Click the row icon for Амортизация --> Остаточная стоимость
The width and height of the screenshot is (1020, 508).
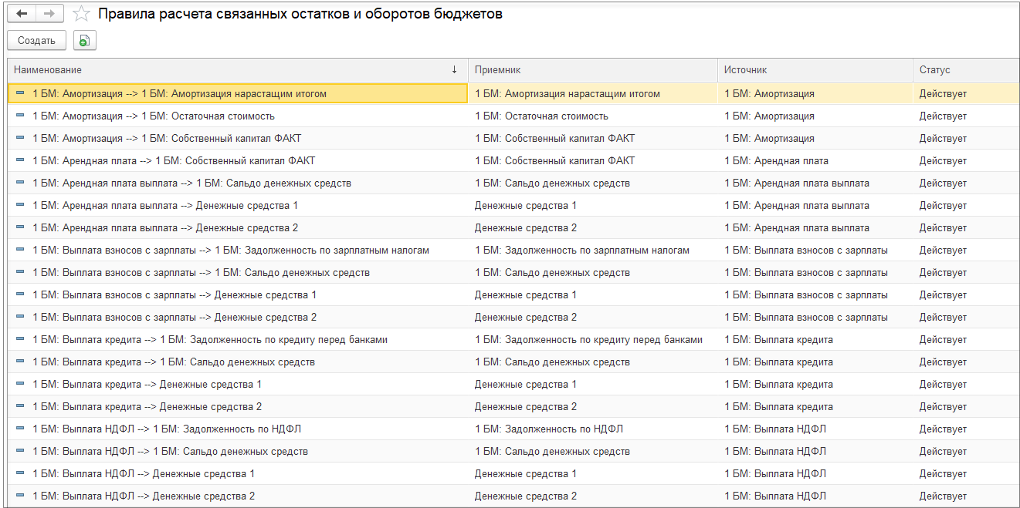(20, 116)
